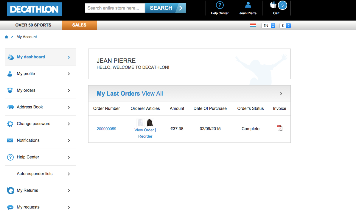Click the Notifications envelope icon
356x210 pixels.
coord(10,141)
